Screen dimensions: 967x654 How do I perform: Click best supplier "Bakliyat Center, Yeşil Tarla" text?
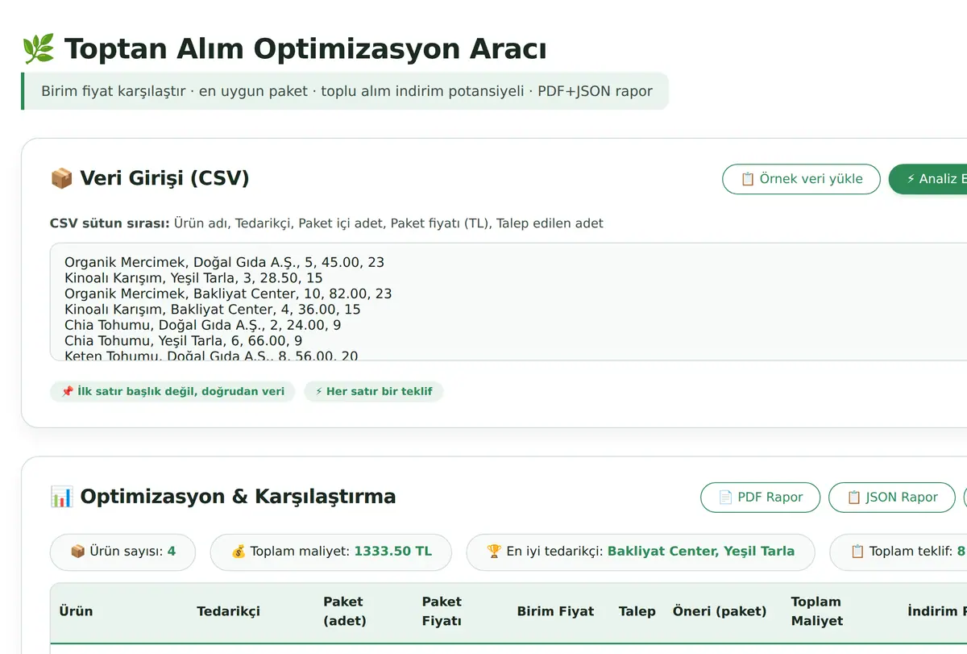[701, 552]
